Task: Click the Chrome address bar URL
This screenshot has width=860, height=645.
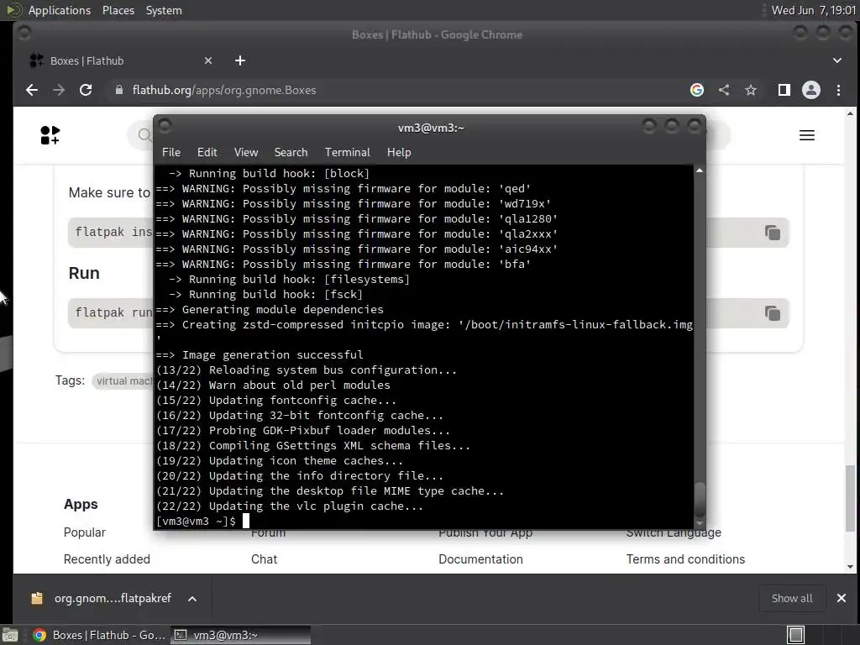Action: [223, 90]
